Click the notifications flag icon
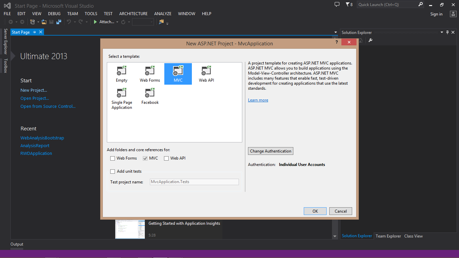 coord(348,5)
